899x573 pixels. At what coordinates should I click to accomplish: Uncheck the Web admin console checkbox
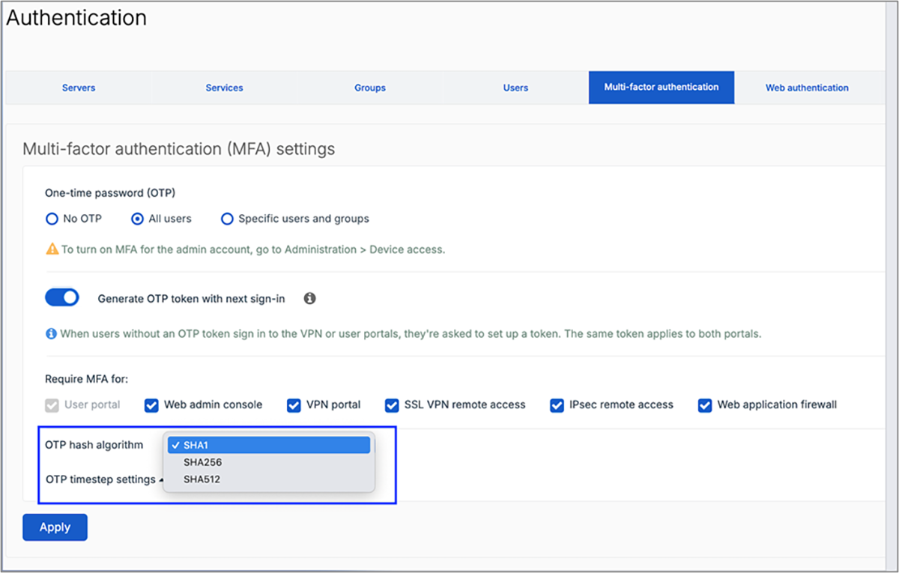(151, 404)
